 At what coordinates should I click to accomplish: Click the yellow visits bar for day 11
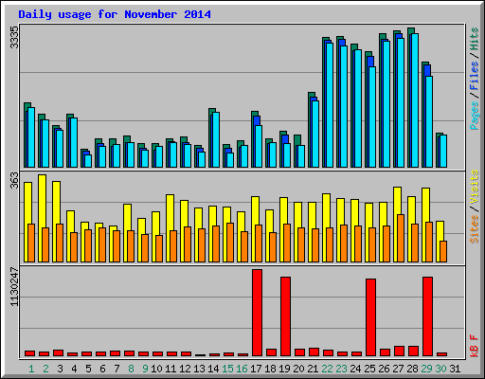coord(169,228)
